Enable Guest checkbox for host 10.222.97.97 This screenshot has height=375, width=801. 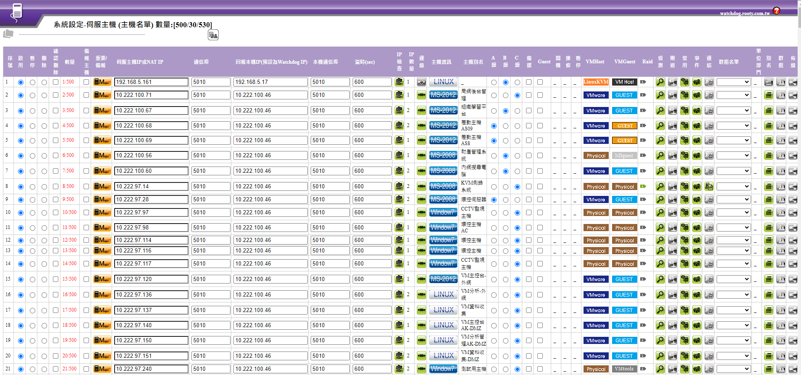point(540,213)
